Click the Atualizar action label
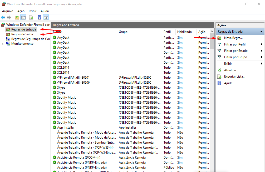Screen dimensions: 265x172 [x=230, y=70]
